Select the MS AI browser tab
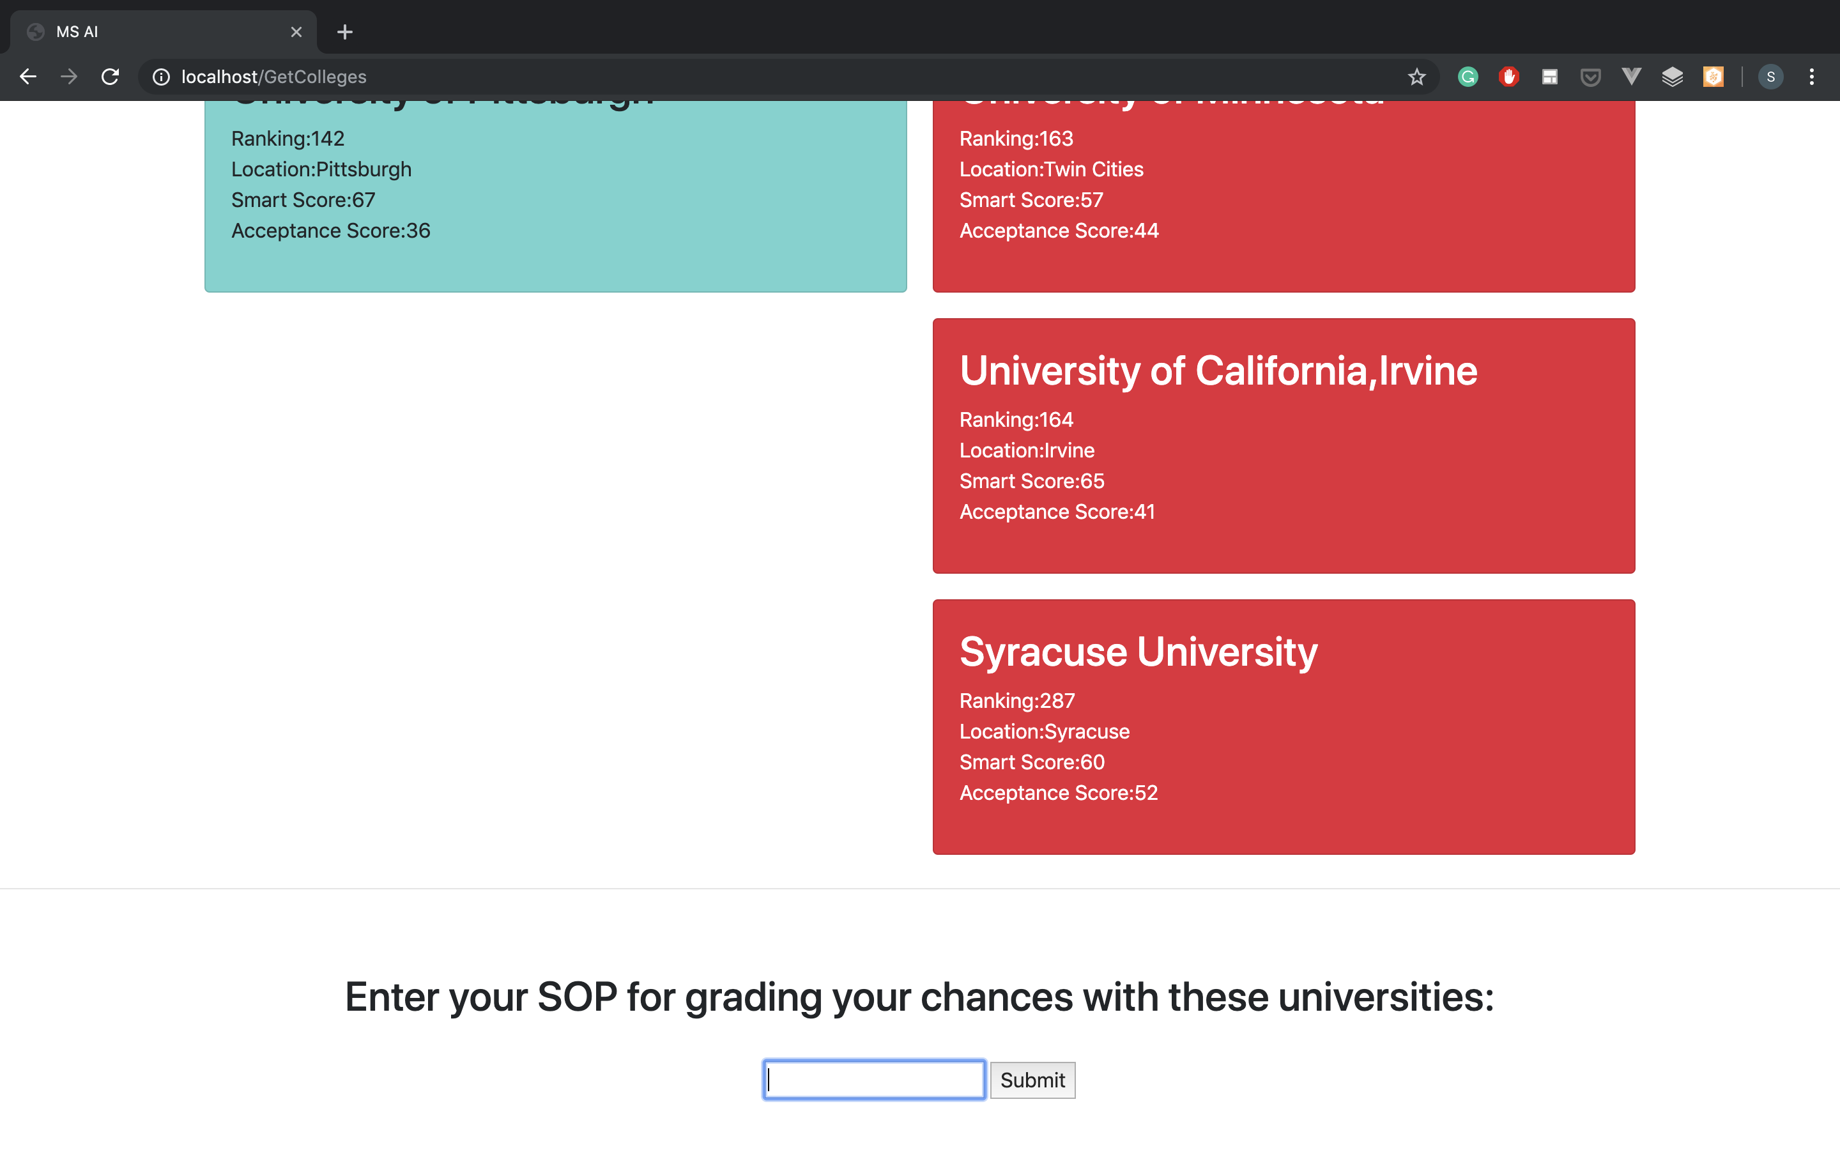The width and height of the screenshot is (1840, 1150). [x=152, y=32]
